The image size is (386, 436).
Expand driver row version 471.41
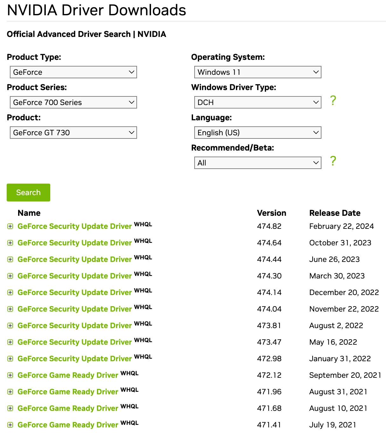click(x=10, y=425)
